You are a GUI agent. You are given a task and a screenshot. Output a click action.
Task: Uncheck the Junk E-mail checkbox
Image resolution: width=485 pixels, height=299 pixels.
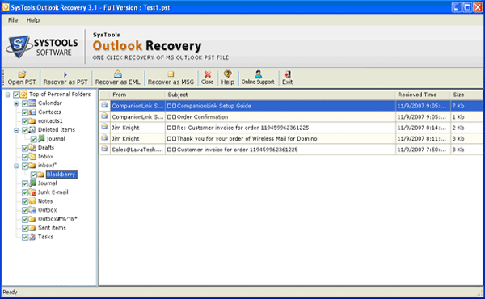pyautogui.click(x=25, y=192)
